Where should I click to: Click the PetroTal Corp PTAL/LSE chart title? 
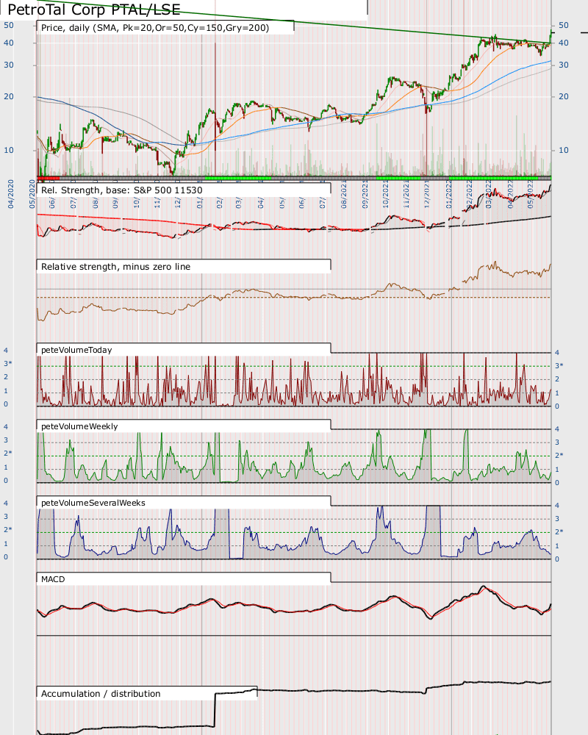pyautogui.click(x=94, y=10)
